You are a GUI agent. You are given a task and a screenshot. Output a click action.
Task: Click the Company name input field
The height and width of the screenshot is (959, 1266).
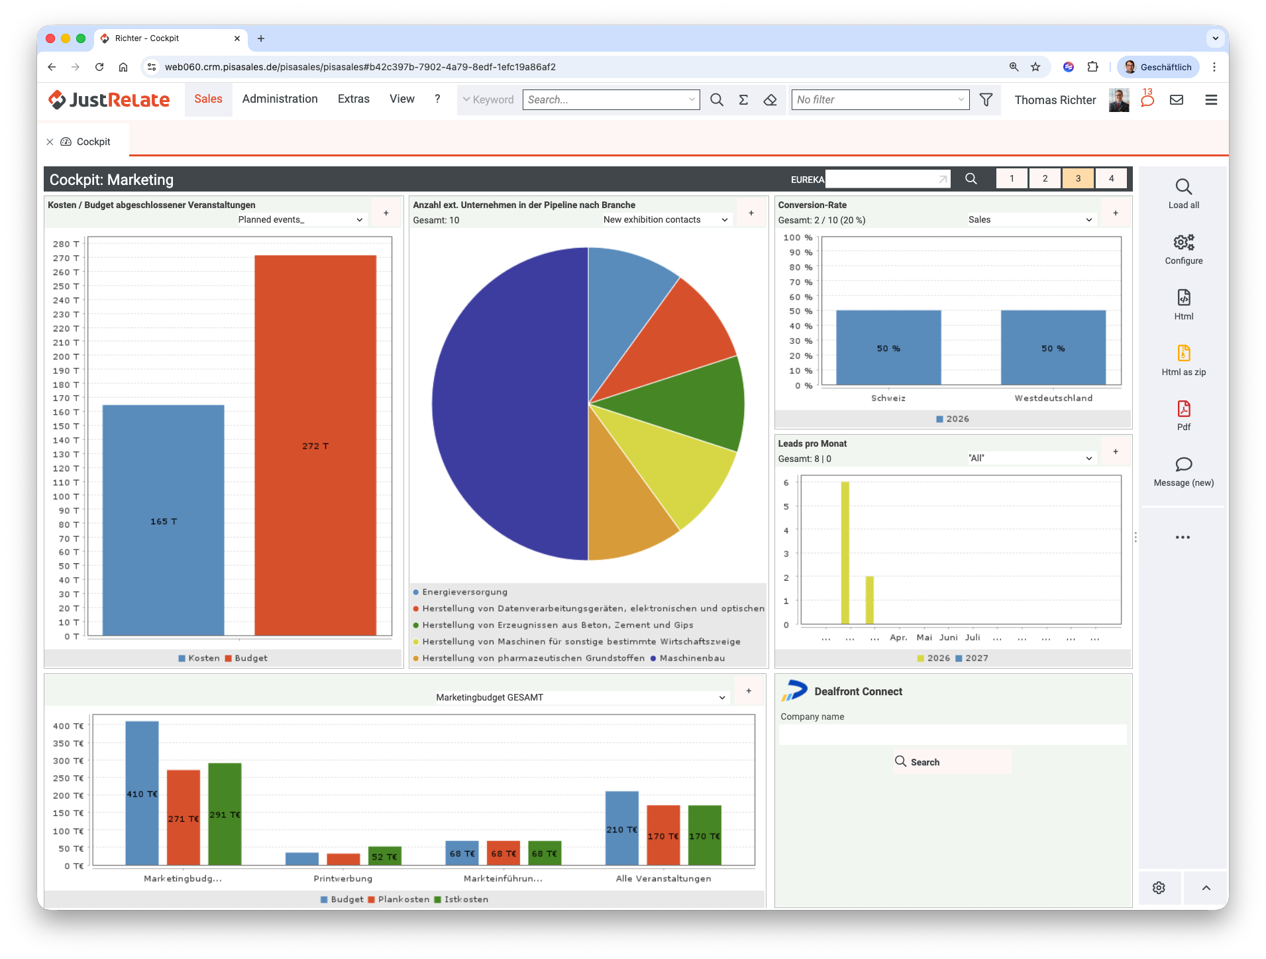pos(953,734)
